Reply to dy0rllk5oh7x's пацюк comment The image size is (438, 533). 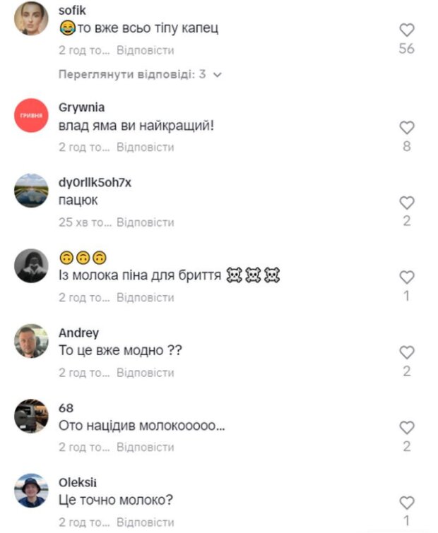coord(146,222)
